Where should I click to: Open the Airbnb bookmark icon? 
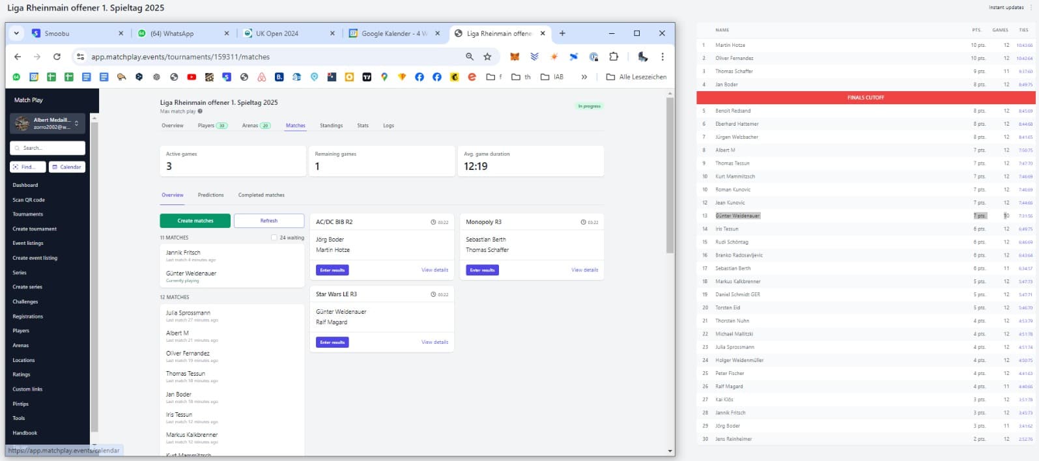[261, 77]
